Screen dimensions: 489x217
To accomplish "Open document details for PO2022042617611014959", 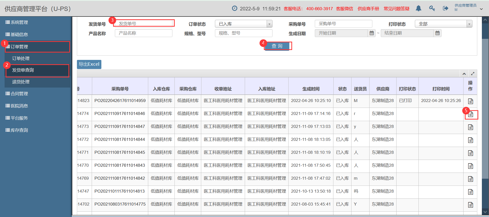I will pyautogui.click(x=470, y=101).
